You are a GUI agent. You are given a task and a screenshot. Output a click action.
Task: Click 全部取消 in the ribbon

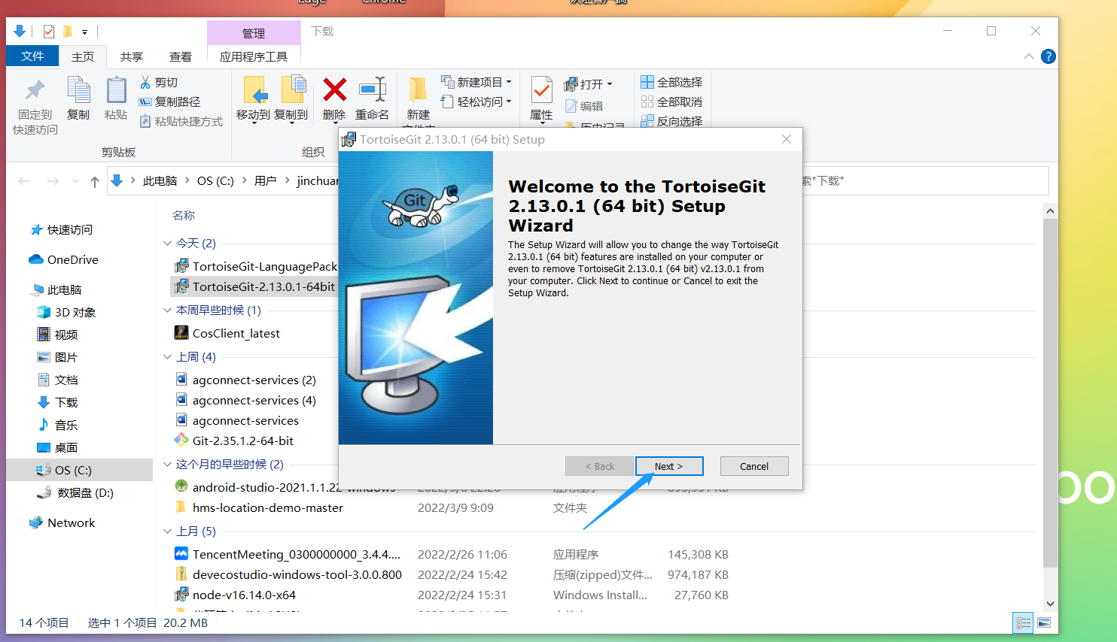(x=671, y=101)
